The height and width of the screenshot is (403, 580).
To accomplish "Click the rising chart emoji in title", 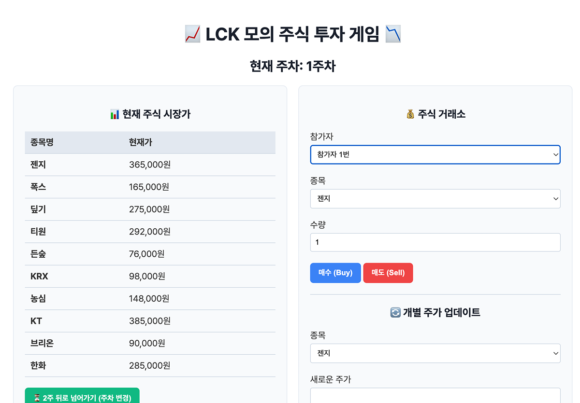I will point(193,34).
